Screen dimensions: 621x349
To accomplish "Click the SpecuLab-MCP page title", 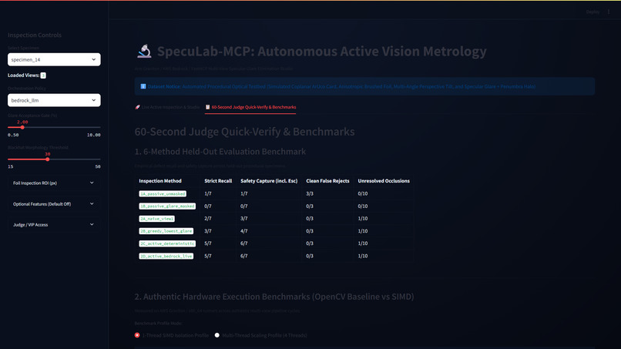I will [321, 51].
